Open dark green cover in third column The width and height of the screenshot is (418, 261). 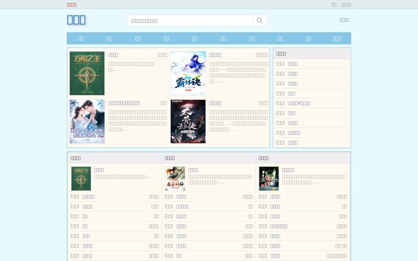coord(269,179)
